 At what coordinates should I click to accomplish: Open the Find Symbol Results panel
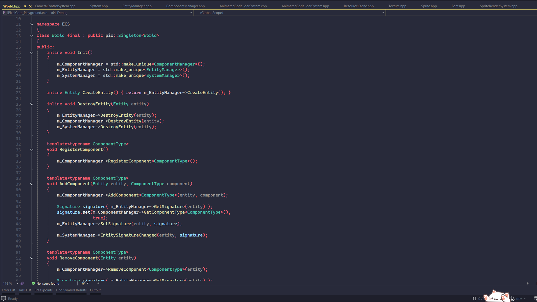click(71, 290)
